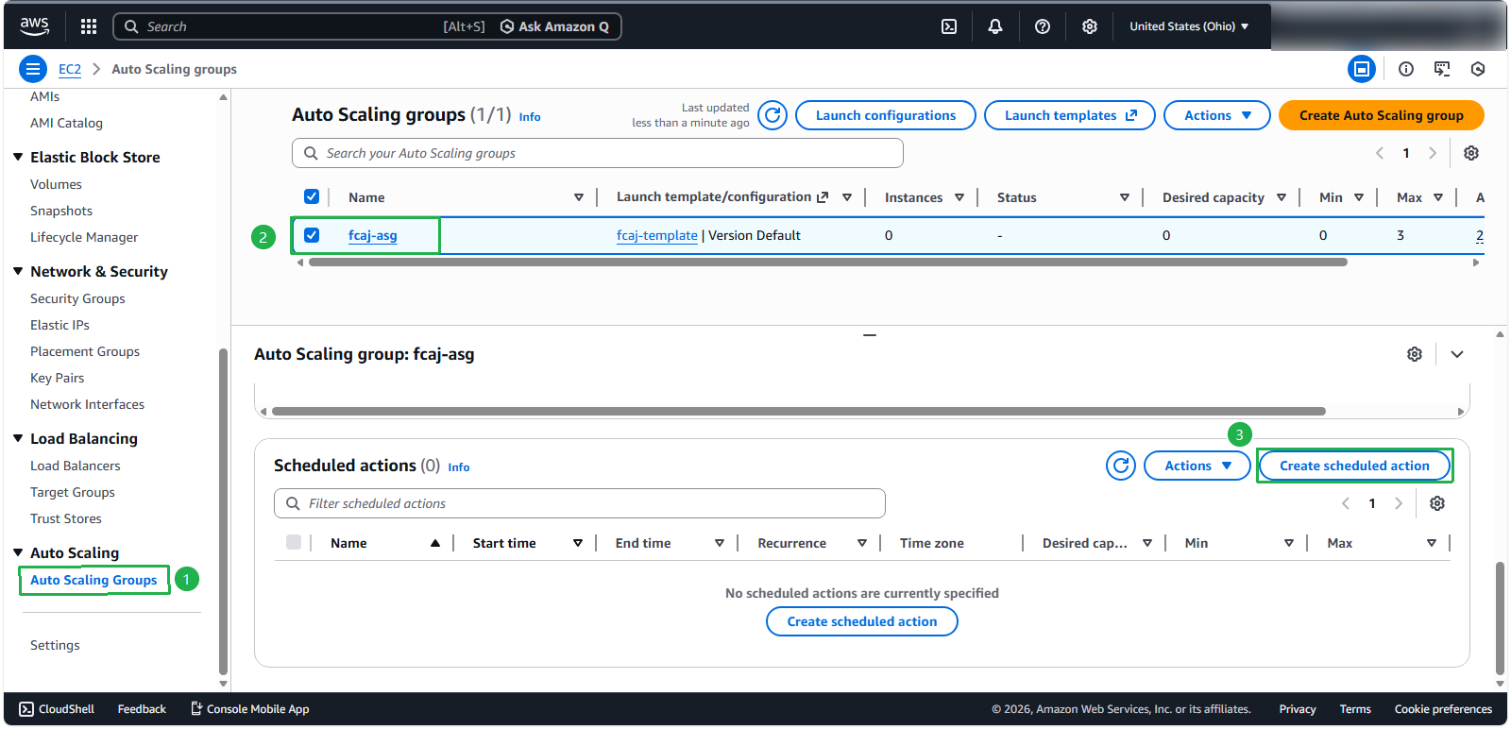Image resolution: width=1511 pixels, height=729 pixels.
Task: Click the Ask Amazon Q icon
Action: pyautogui.click(x=507, y=26)
